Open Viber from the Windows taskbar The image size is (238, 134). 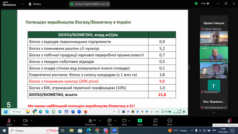coord(106,131)
